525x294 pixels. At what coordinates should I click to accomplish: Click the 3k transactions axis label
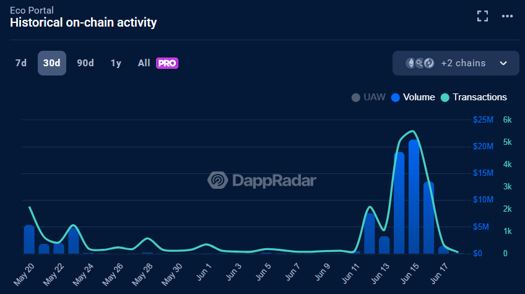[507, 187]
